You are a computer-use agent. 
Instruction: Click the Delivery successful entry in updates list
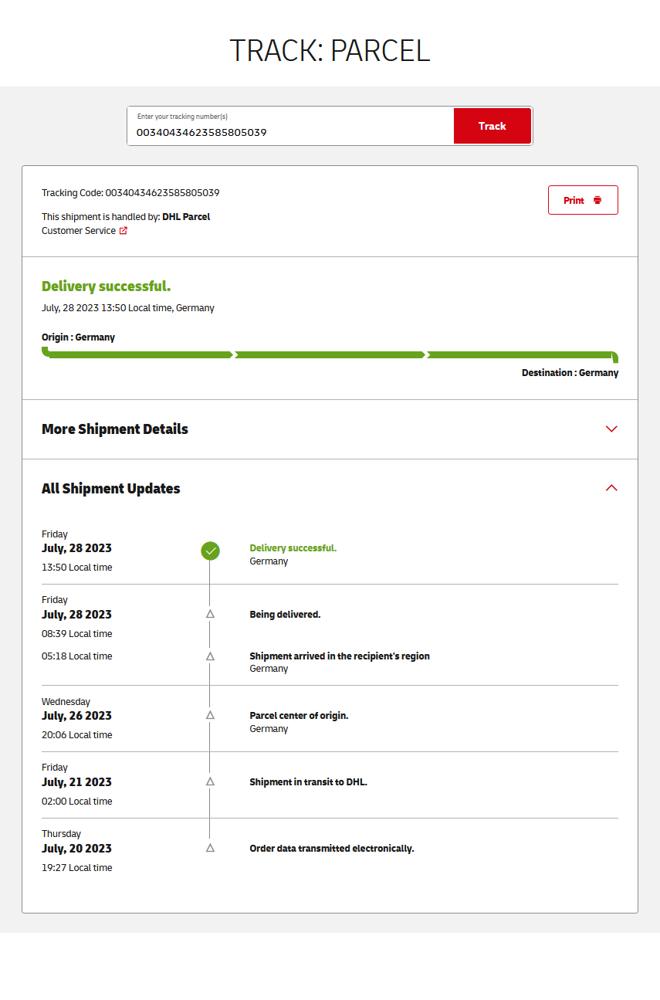click(293, 548)
